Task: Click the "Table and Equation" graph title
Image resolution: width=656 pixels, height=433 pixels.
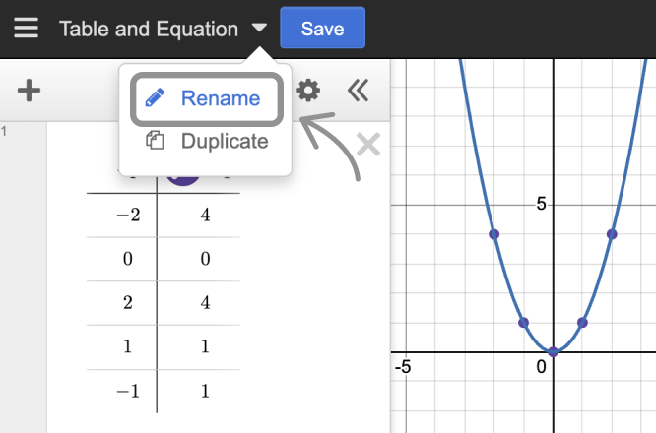Action: click(148, 29)
